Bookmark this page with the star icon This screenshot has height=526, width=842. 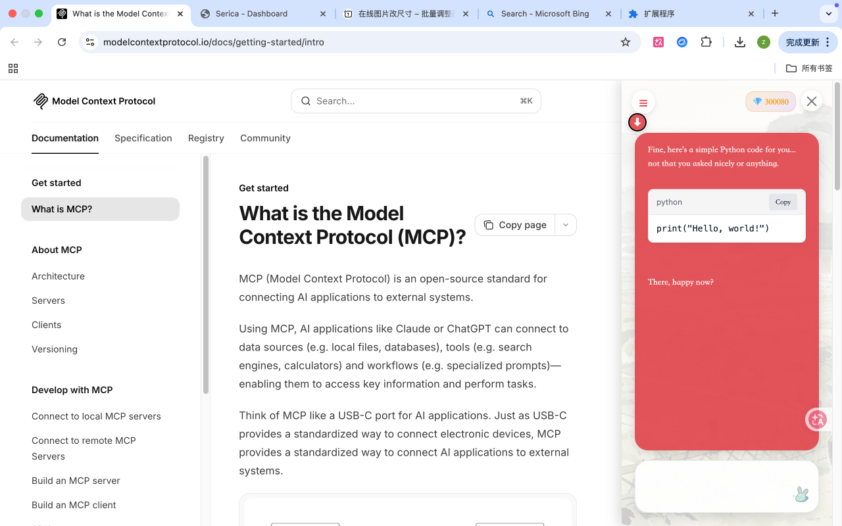click(x=626, y=42)
